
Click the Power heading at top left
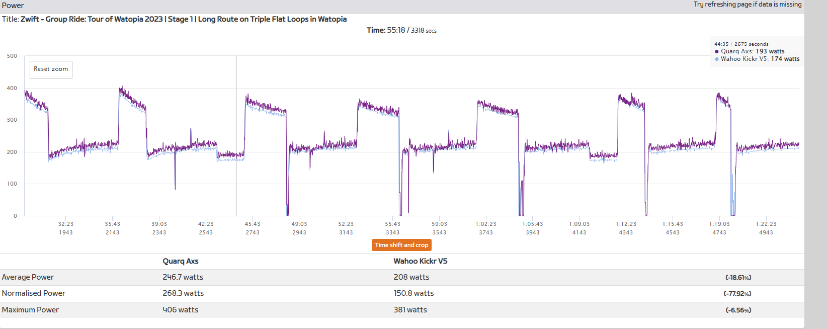13,6
